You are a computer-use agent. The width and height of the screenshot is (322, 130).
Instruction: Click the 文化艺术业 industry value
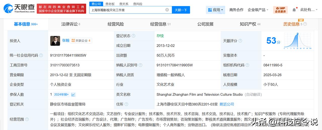tap(165, 85)
